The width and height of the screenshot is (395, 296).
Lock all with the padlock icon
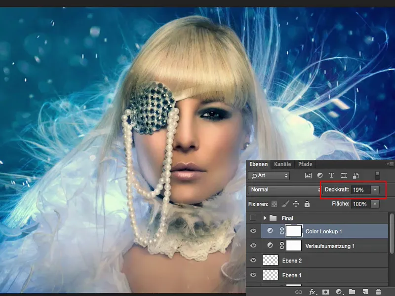(307, 204)
